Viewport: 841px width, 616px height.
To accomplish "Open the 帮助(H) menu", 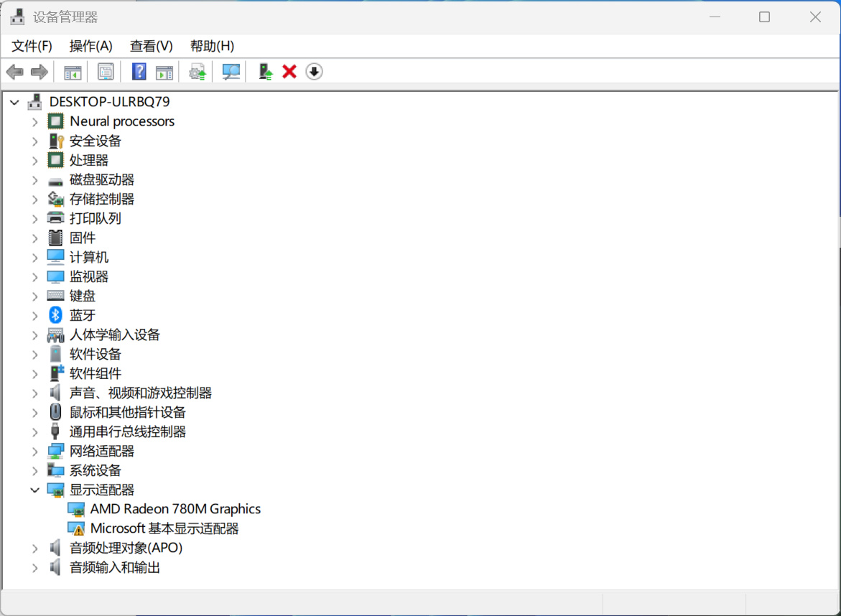I will coord(212,46).
